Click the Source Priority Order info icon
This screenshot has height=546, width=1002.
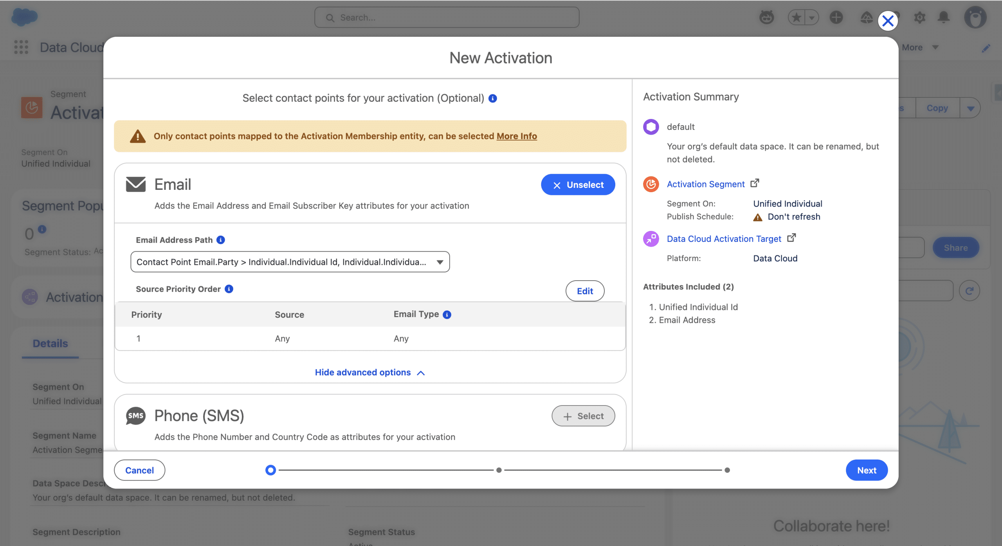[229, 289]
